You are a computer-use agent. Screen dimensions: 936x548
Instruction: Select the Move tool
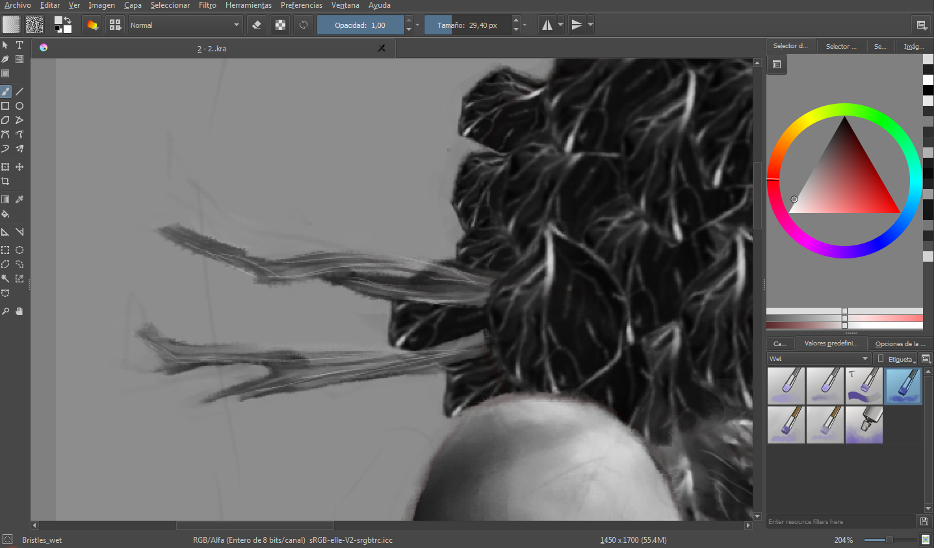pos(19,167)
